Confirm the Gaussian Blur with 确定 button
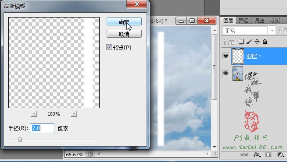 point(124,21)
